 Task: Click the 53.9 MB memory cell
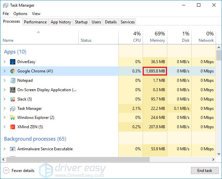point(155,149)
